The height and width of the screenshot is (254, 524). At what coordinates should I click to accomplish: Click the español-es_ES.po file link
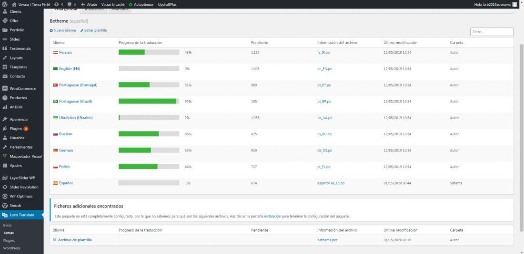click(331, 183)
